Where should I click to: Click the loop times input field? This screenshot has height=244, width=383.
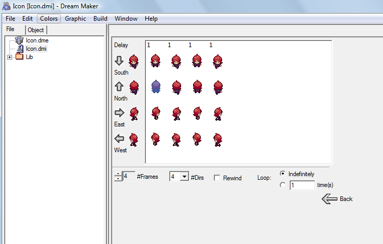(x=302, y=185)
